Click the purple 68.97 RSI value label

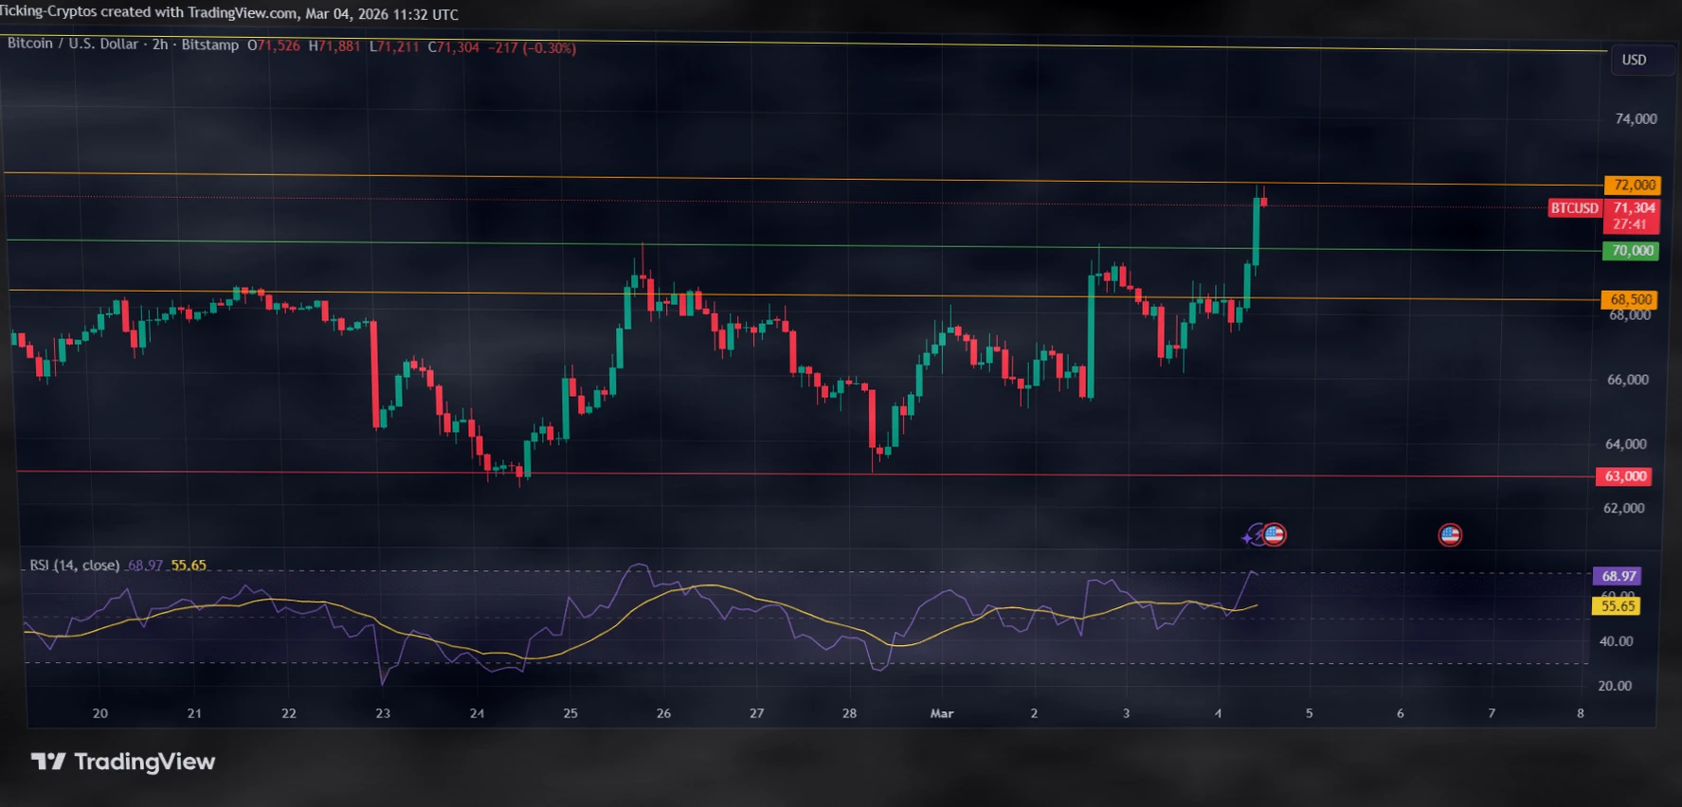(x=1618, y=576)
